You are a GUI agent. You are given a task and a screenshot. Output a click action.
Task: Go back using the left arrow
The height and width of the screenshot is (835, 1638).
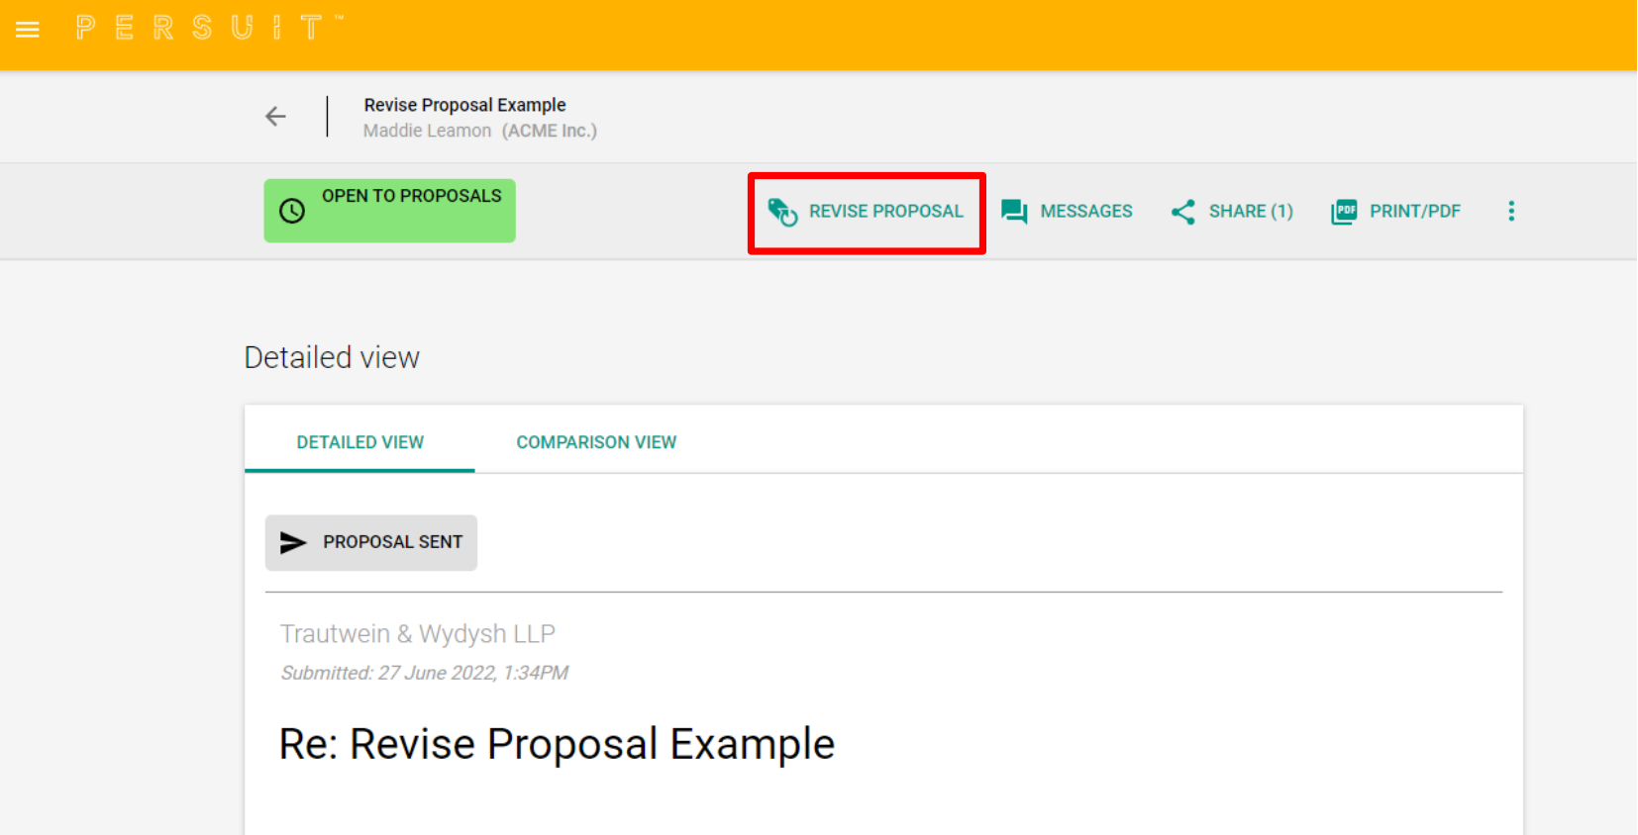(x=275, y=117)
